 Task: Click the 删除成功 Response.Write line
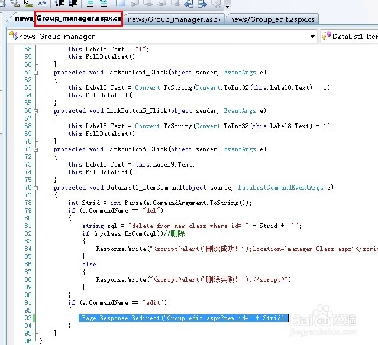pos(237,249)
